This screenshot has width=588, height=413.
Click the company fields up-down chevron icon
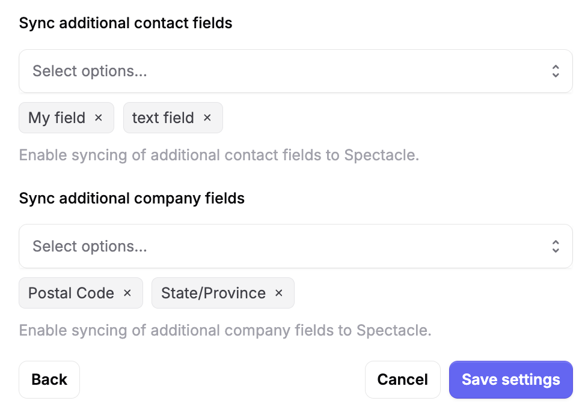point(556,246)
